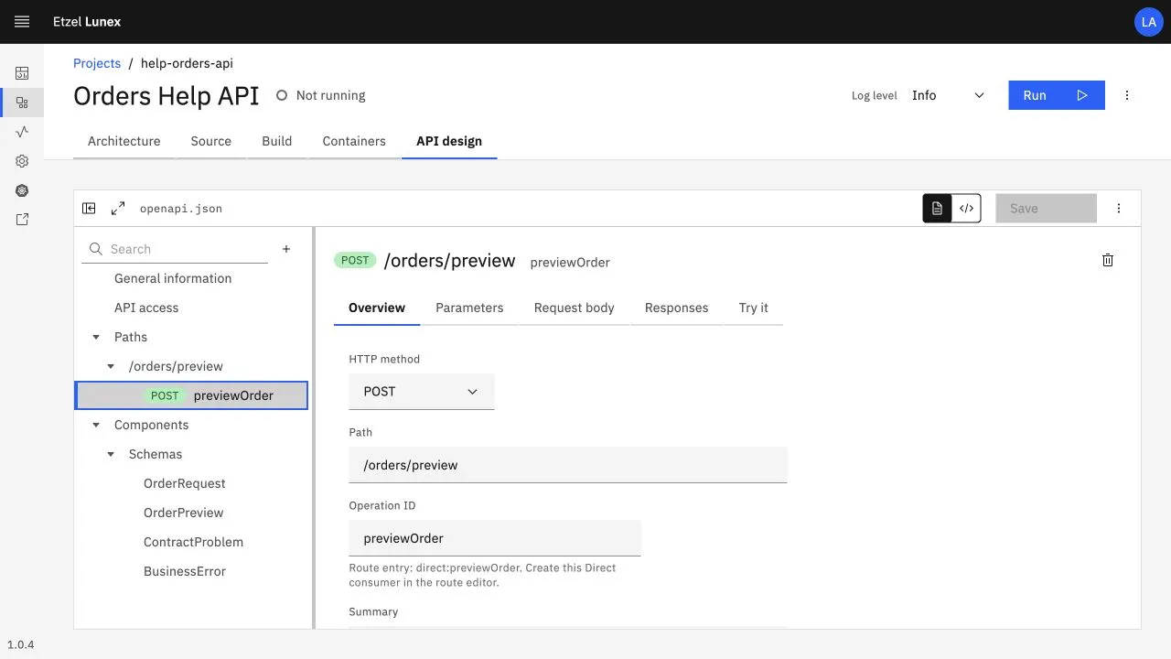
Task: Open the Build tab
Action: [277, 141]
